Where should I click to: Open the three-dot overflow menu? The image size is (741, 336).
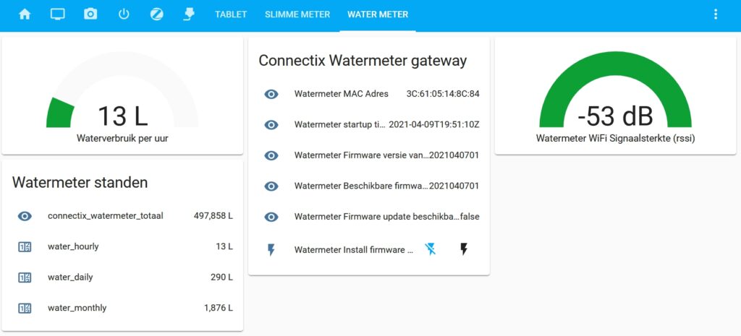[x=716, y=14]
